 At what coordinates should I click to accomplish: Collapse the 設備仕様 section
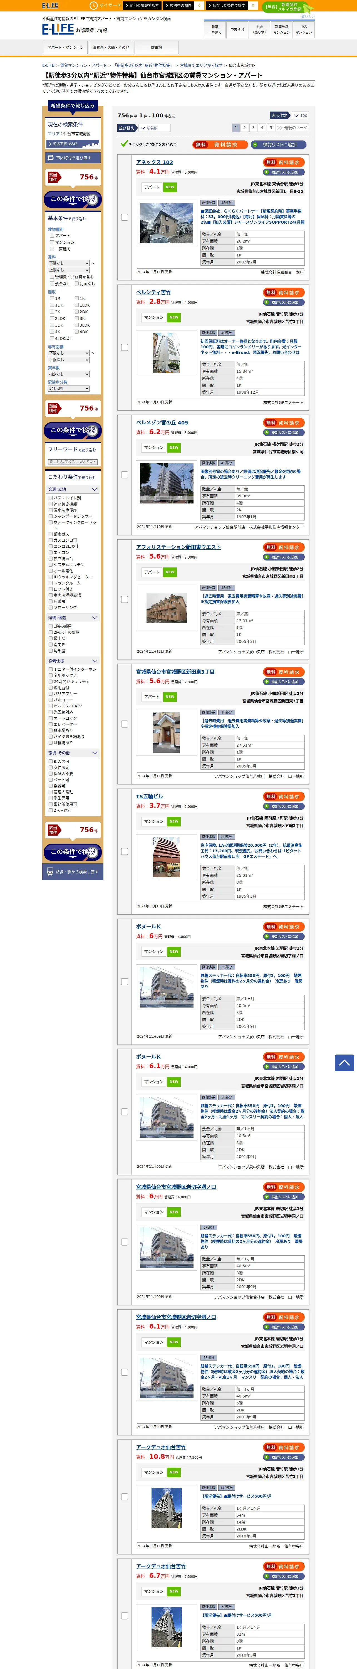pyautogui.click(x=73, y=661)
